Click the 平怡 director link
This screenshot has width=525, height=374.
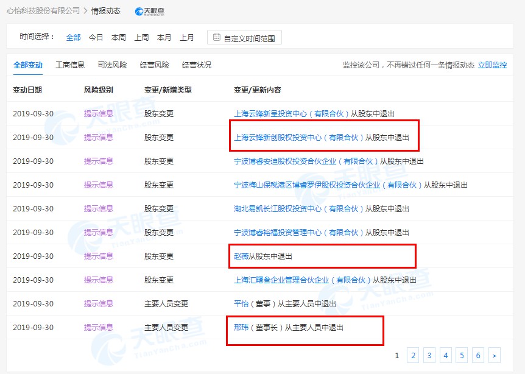(241, 304)
